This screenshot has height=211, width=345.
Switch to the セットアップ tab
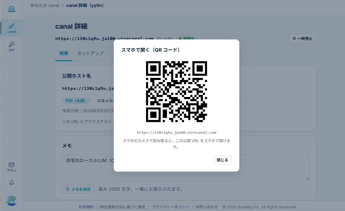coord(90,53)
